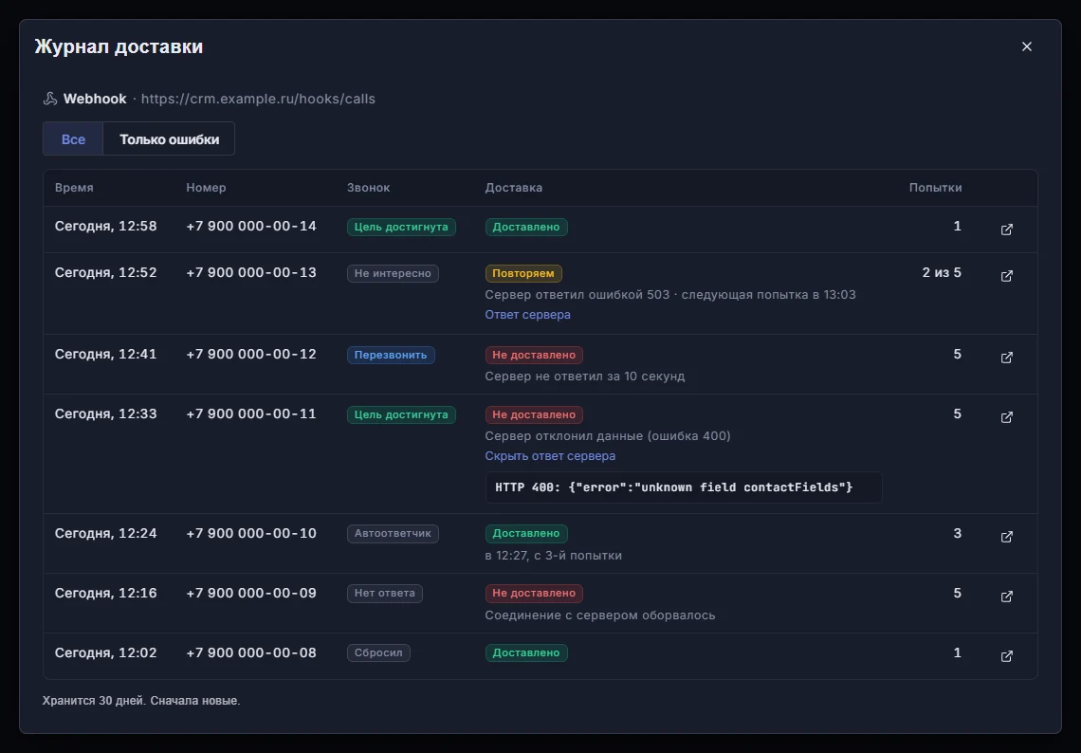Click the Цель достигнута badge at 12:58

[x=401, y=227]
